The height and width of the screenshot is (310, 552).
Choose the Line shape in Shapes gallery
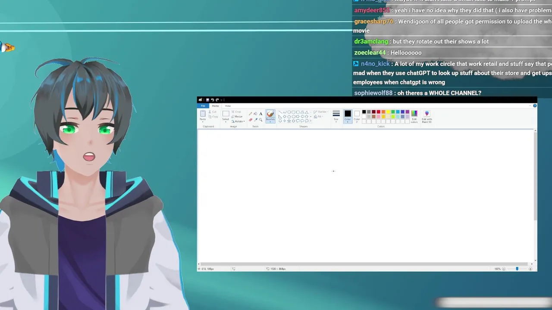pos(280,112)
